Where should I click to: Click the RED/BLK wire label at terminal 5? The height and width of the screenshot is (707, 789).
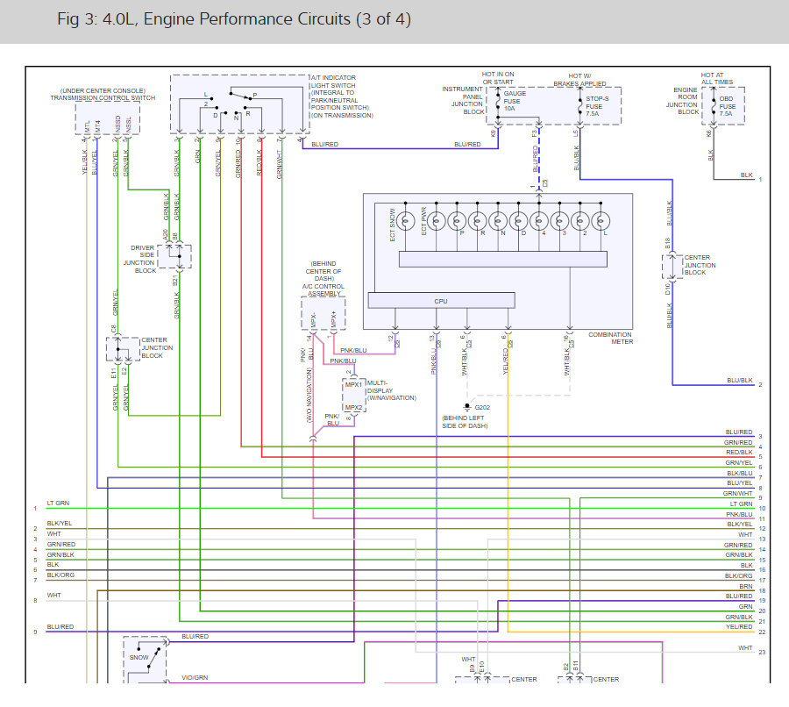pos(739,453)
